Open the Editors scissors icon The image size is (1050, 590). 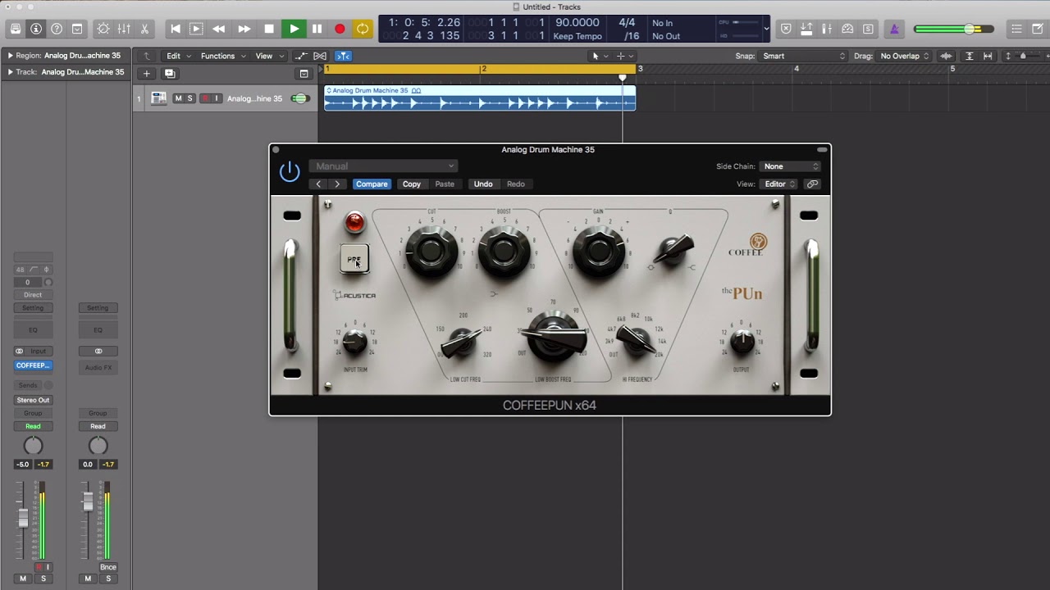[x=144, y=29]
